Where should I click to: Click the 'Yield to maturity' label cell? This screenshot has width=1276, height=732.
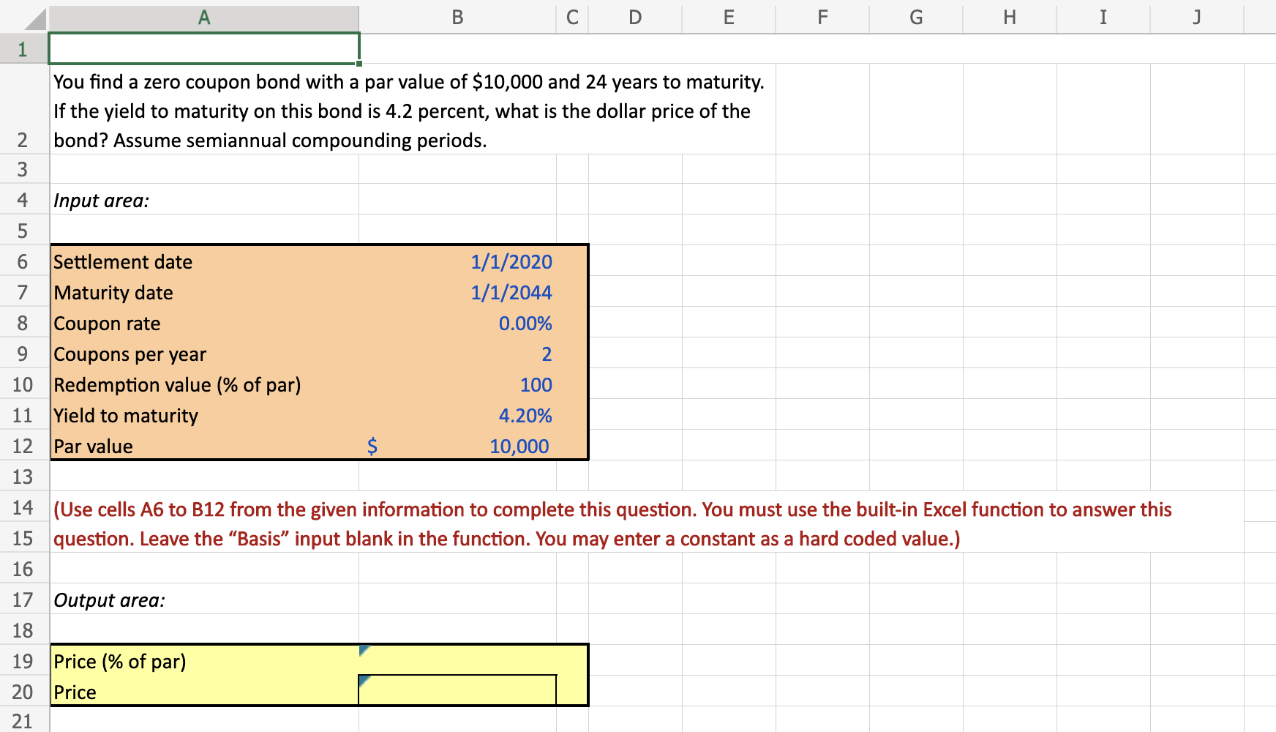pyautogui.click(x=205, y=415)
